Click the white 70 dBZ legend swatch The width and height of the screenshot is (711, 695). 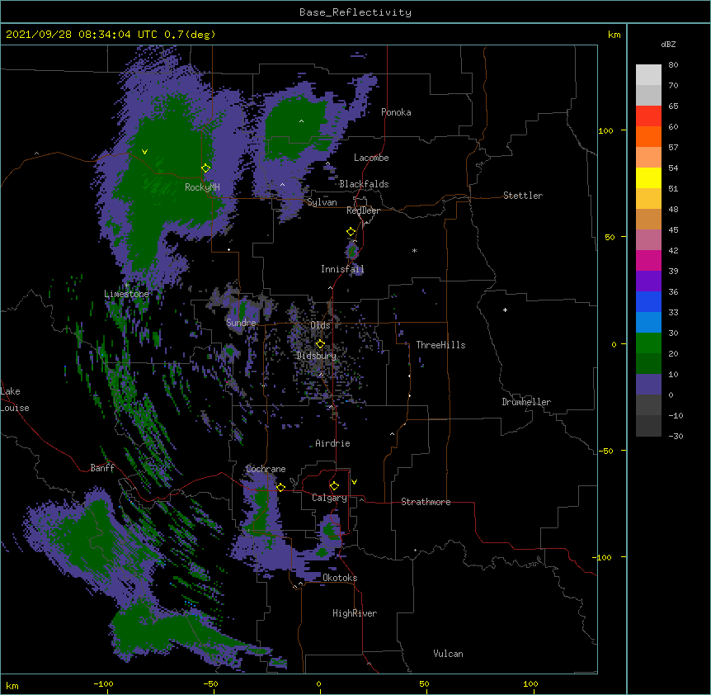(x=648, y=75)
